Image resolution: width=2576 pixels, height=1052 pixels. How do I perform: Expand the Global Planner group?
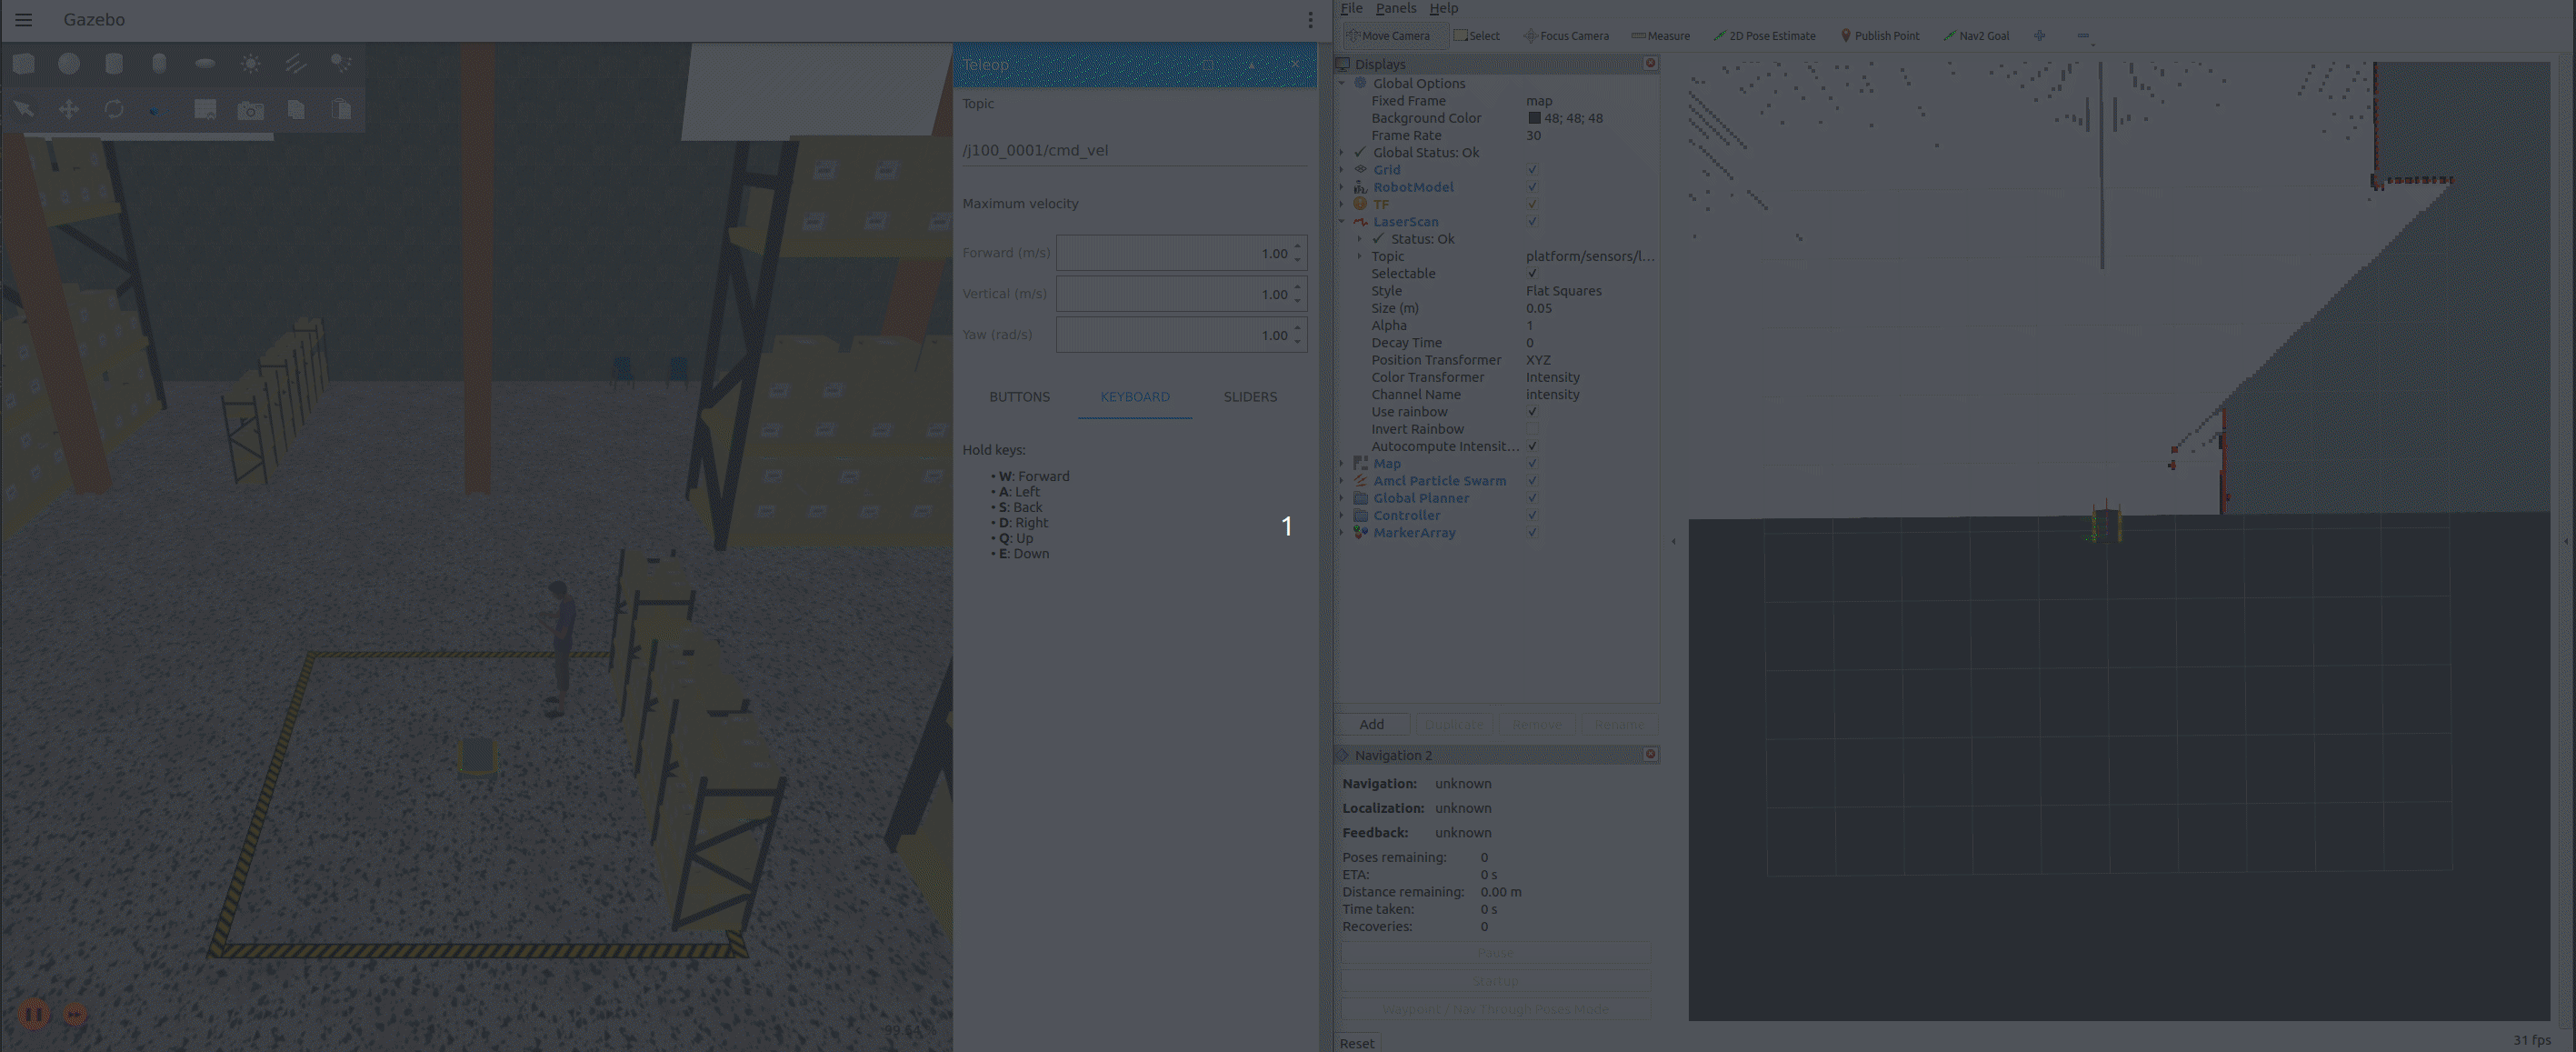(x=1342, y=498)
